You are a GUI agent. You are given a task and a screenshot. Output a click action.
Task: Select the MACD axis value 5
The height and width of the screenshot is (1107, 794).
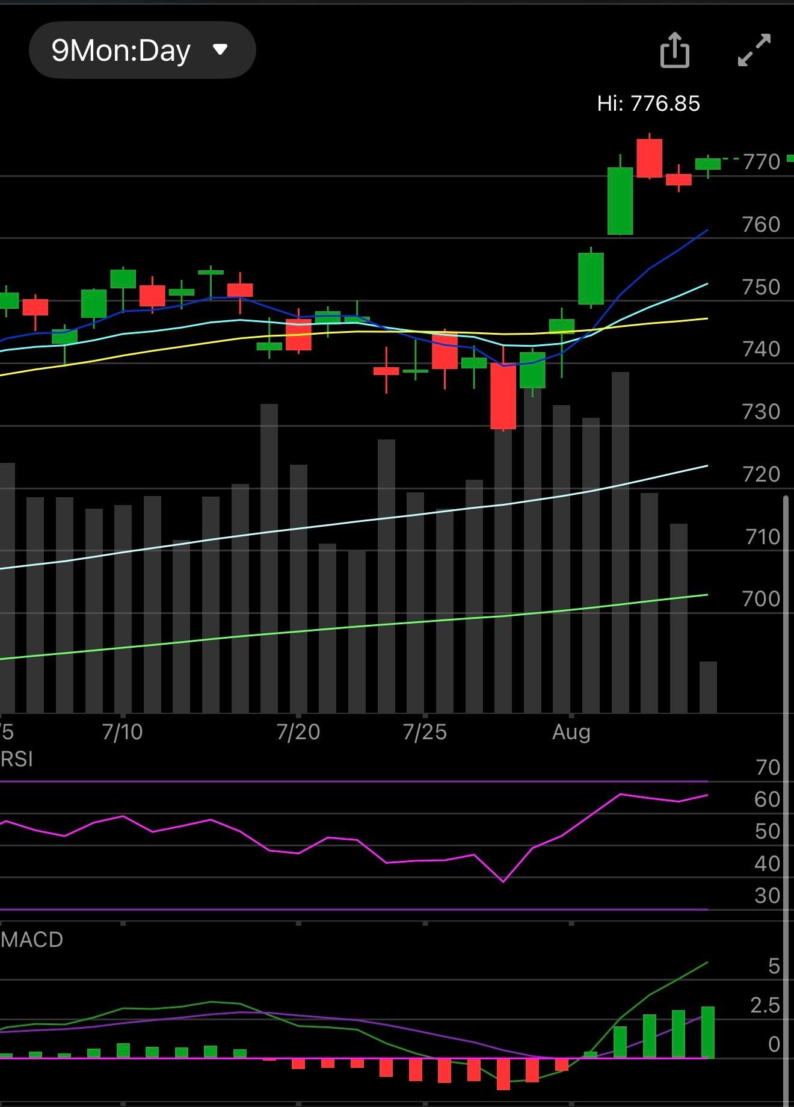(x=774, y=966)
